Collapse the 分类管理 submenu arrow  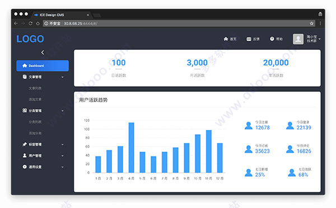62,111
